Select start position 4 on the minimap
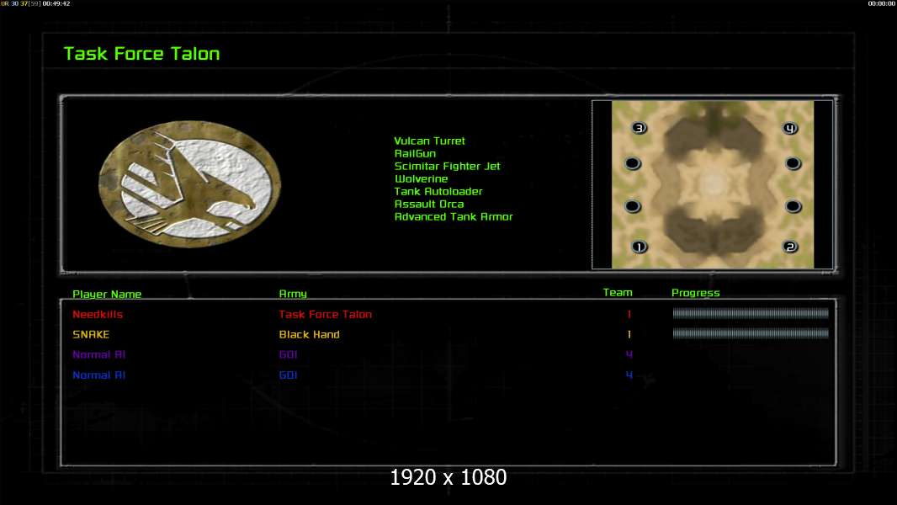897x505 pixels. click(x=790, y=128)
